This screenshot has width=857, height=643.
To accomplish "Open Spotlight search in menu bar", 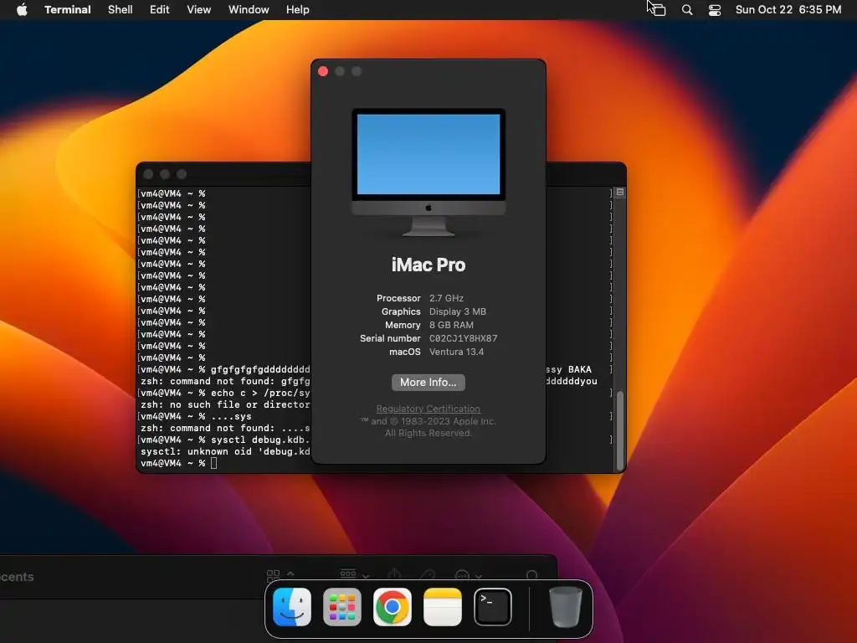I will click(687, 10).
